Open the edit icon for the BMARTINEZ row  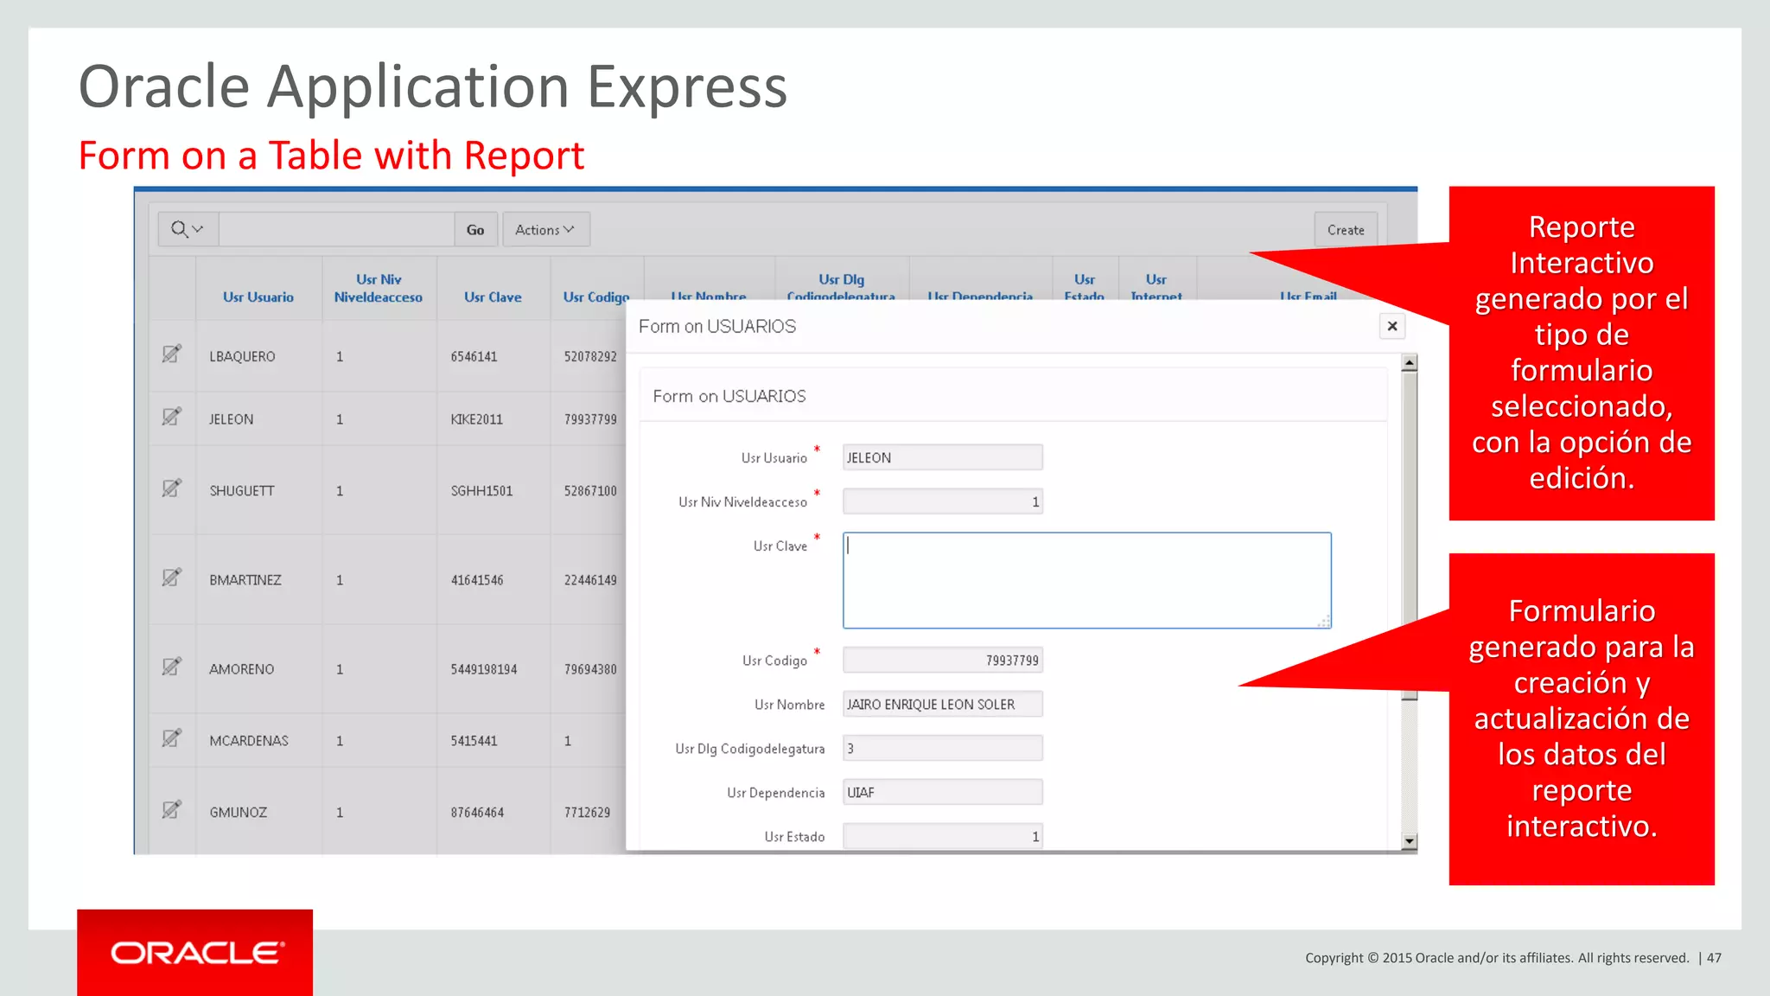coord(171,578)
